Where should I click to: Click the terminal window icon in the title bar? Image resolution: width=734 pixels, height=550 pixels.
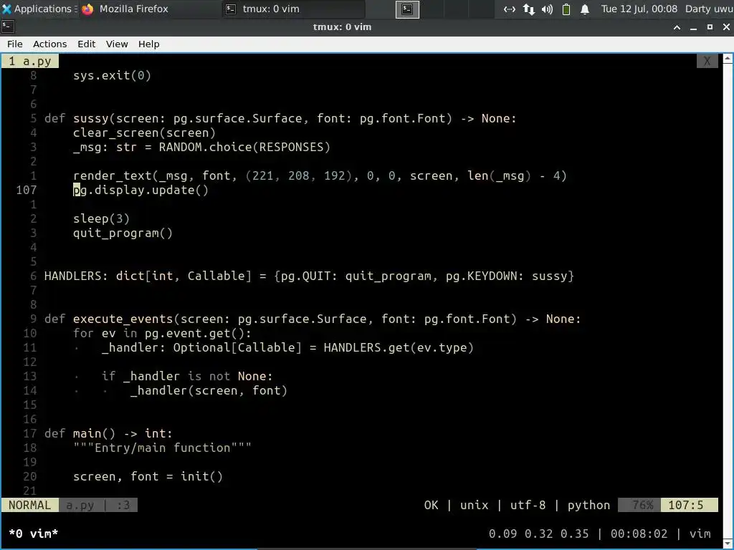8,26
